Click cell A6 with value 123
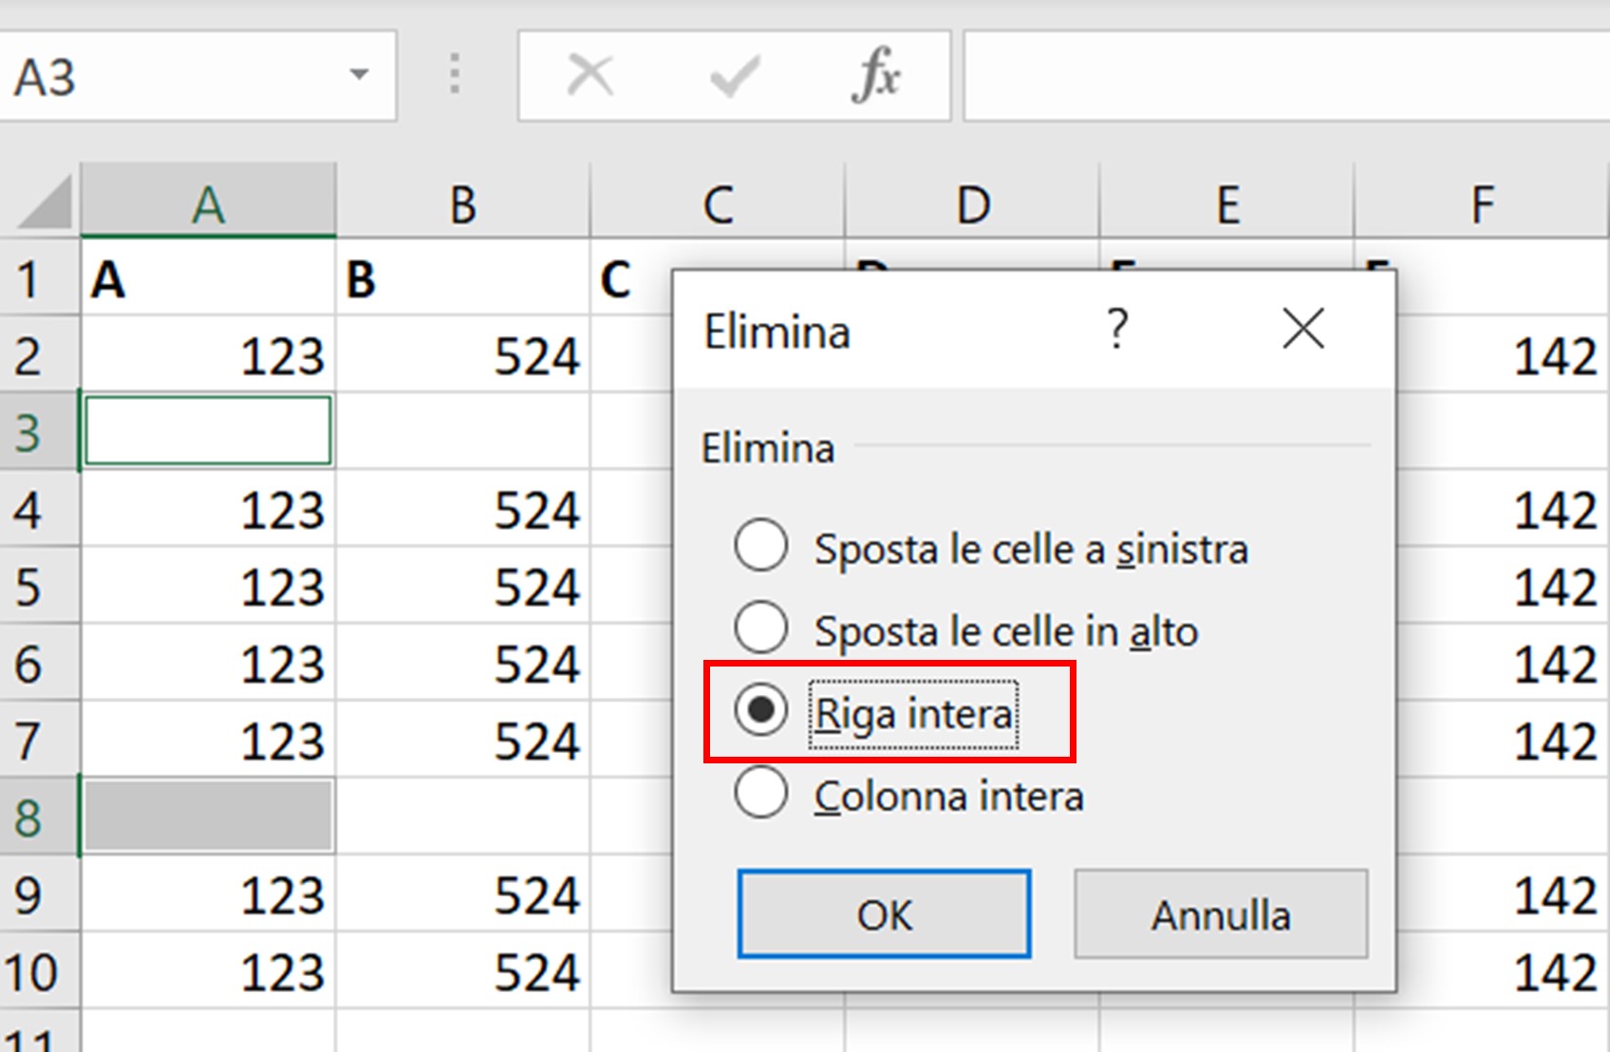The image size is (1610, 1052). [x=208, y=662]
